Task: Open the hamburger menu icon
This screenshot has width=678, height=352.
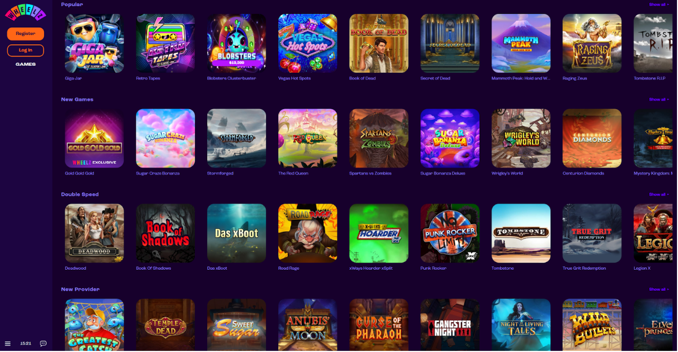Action: point(8,344)
